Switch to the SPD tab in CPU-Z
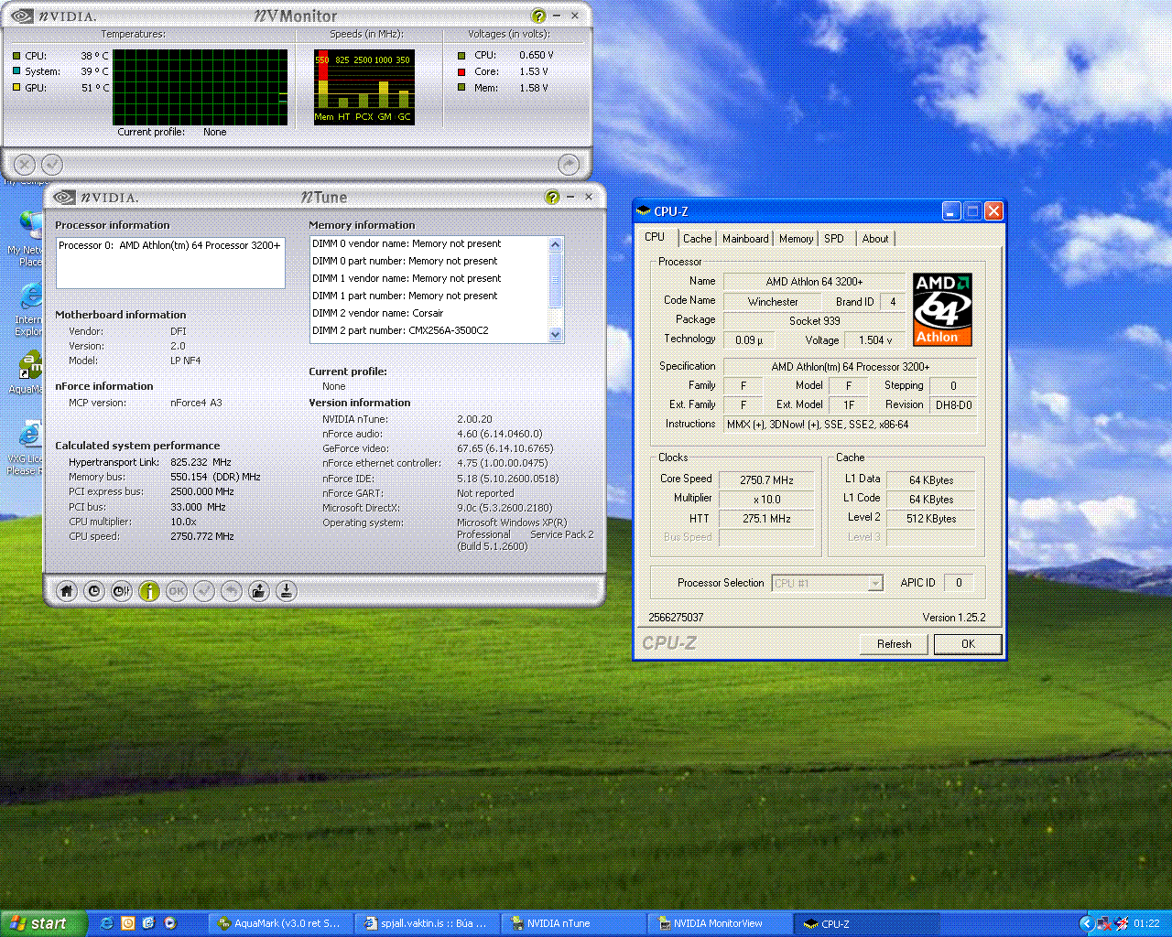Screen dimensions: 1172x937 (x=833, y=238)
